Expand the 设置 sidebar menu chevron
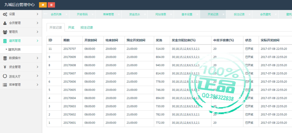The image size is (292, 133). 37,14
